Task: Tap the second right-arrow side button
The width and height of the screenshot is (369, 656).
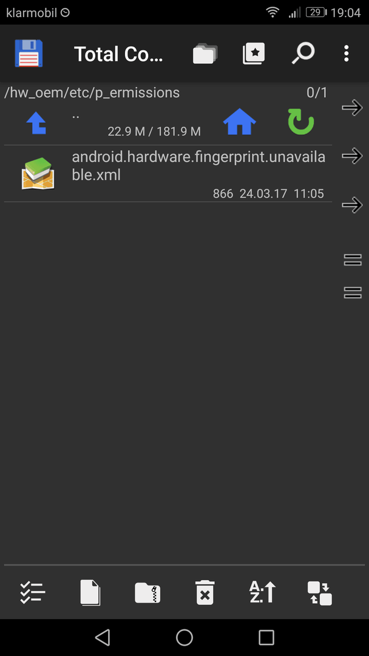Action: point(352,155)
